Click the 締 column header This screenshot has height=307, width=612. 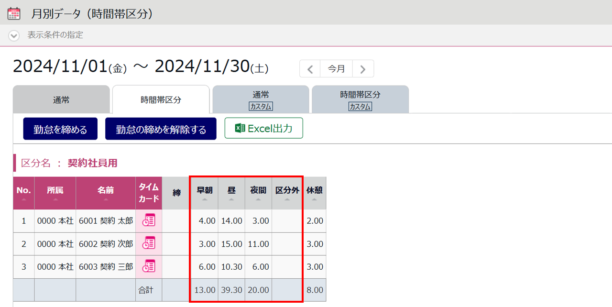176,193
